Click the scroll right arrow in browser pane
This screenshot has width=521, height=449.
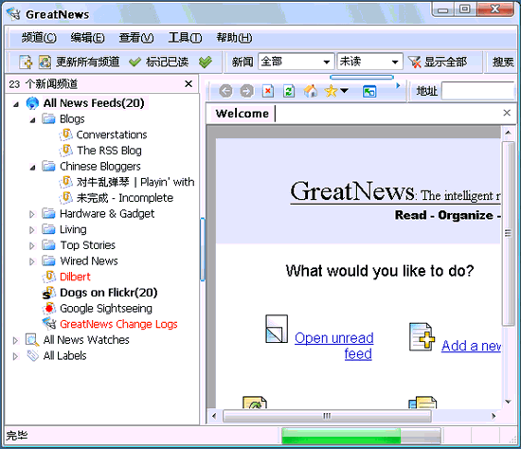[494, 416]
